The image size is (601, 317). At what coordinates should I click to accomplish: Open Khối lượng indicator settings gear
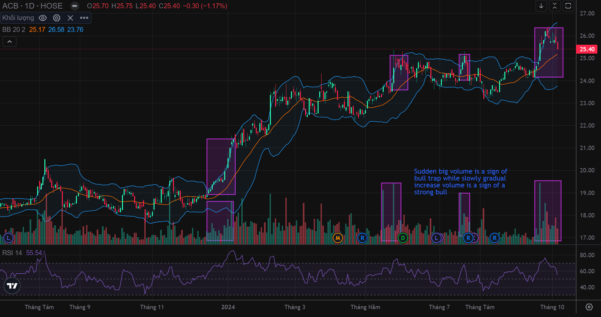coord(57,18)
